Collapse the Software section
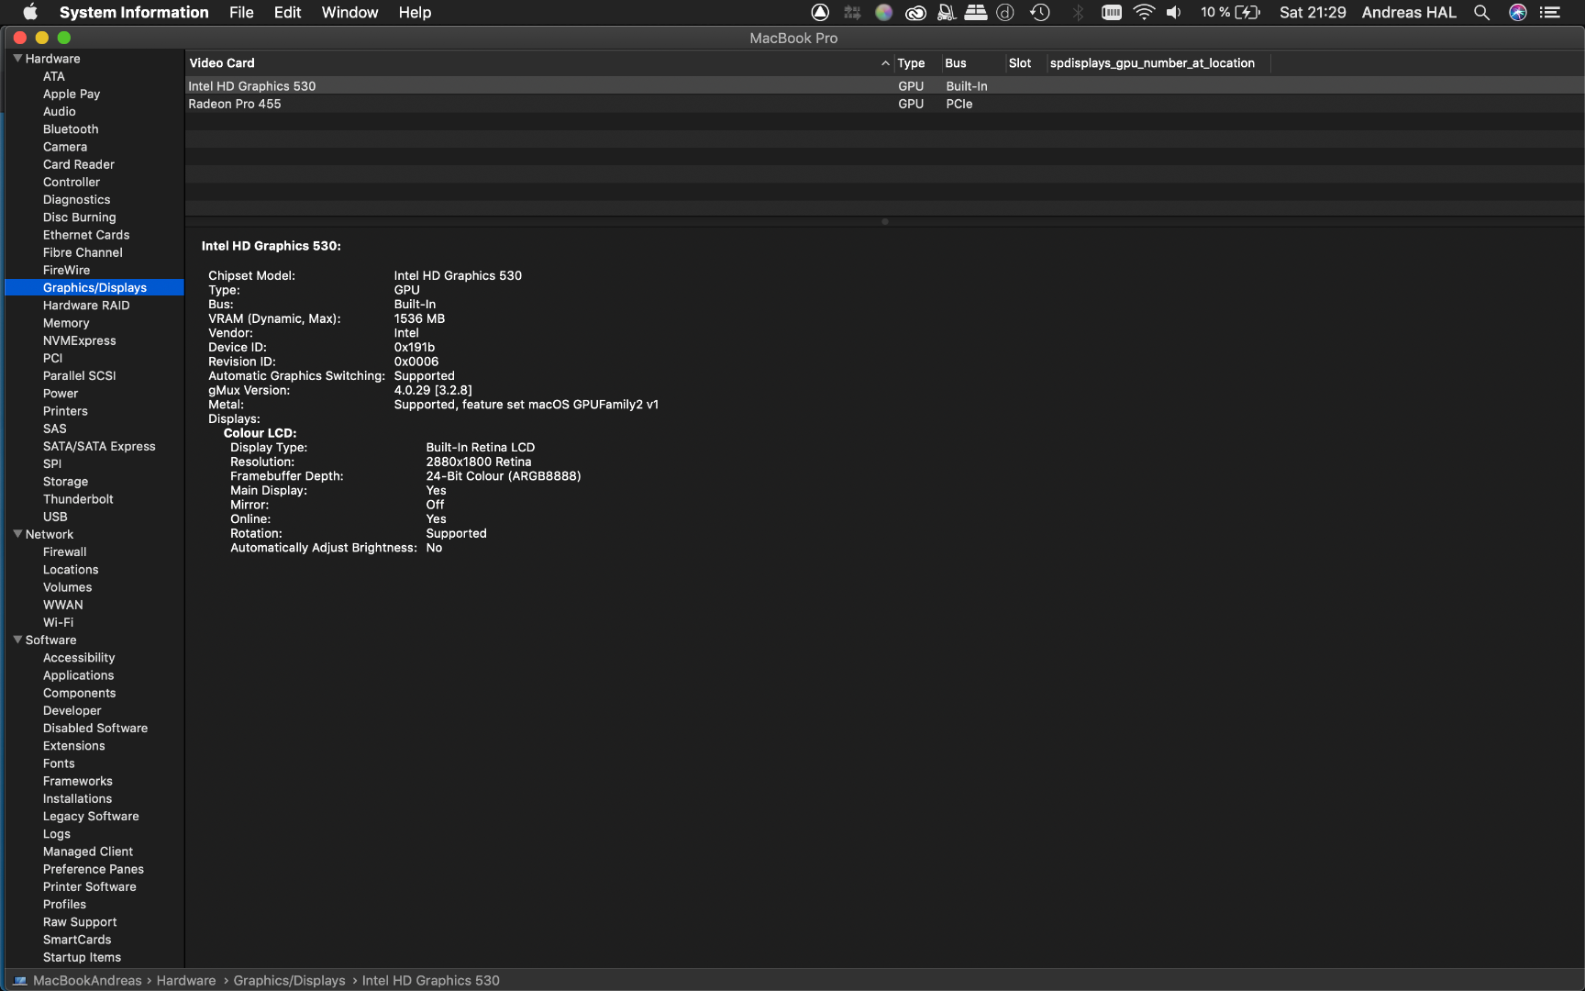 pyautogui.click(x=17, y=640)
